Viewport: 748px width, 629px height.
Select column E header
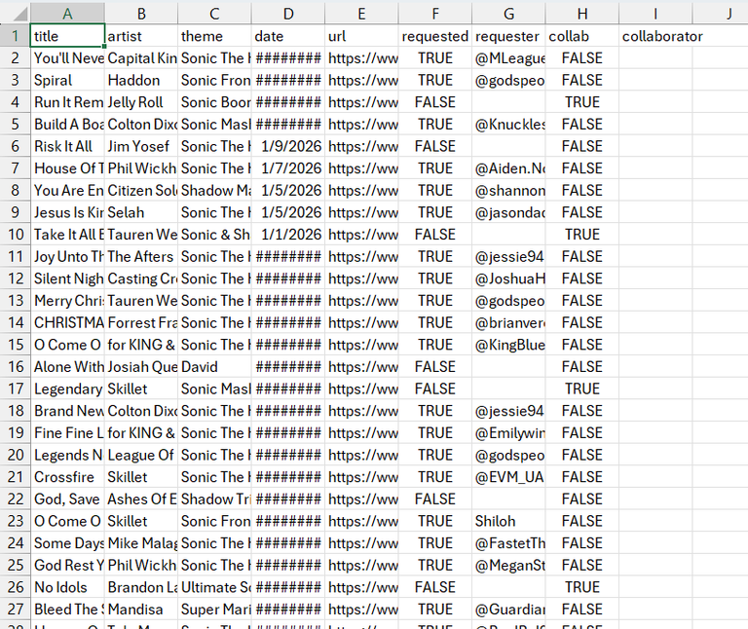tap(361, 14)
